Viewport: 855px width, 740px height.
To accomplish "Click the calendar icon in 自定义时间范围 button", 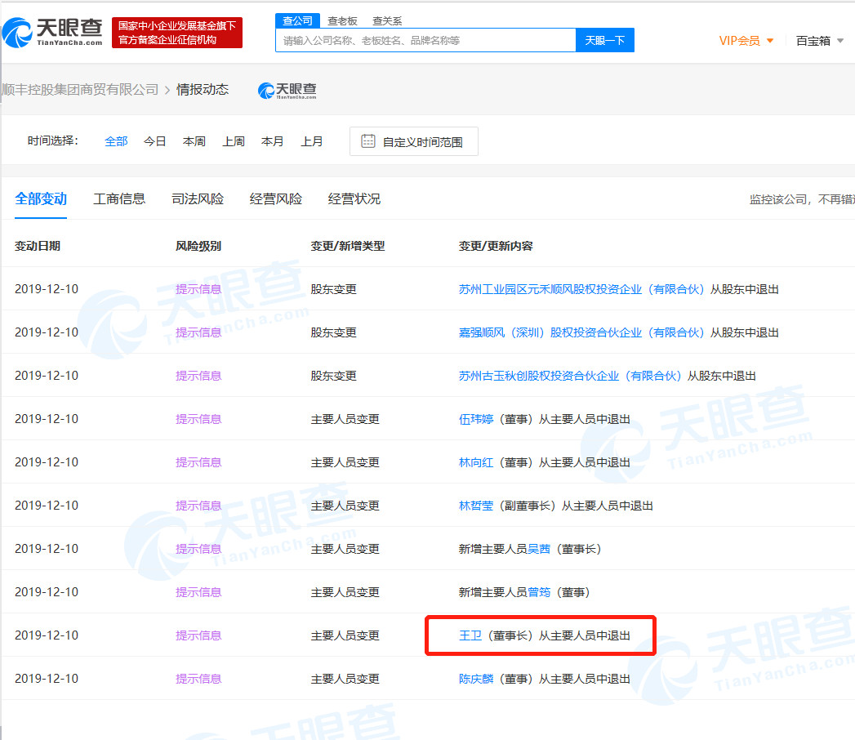I will tap(367, 140).
